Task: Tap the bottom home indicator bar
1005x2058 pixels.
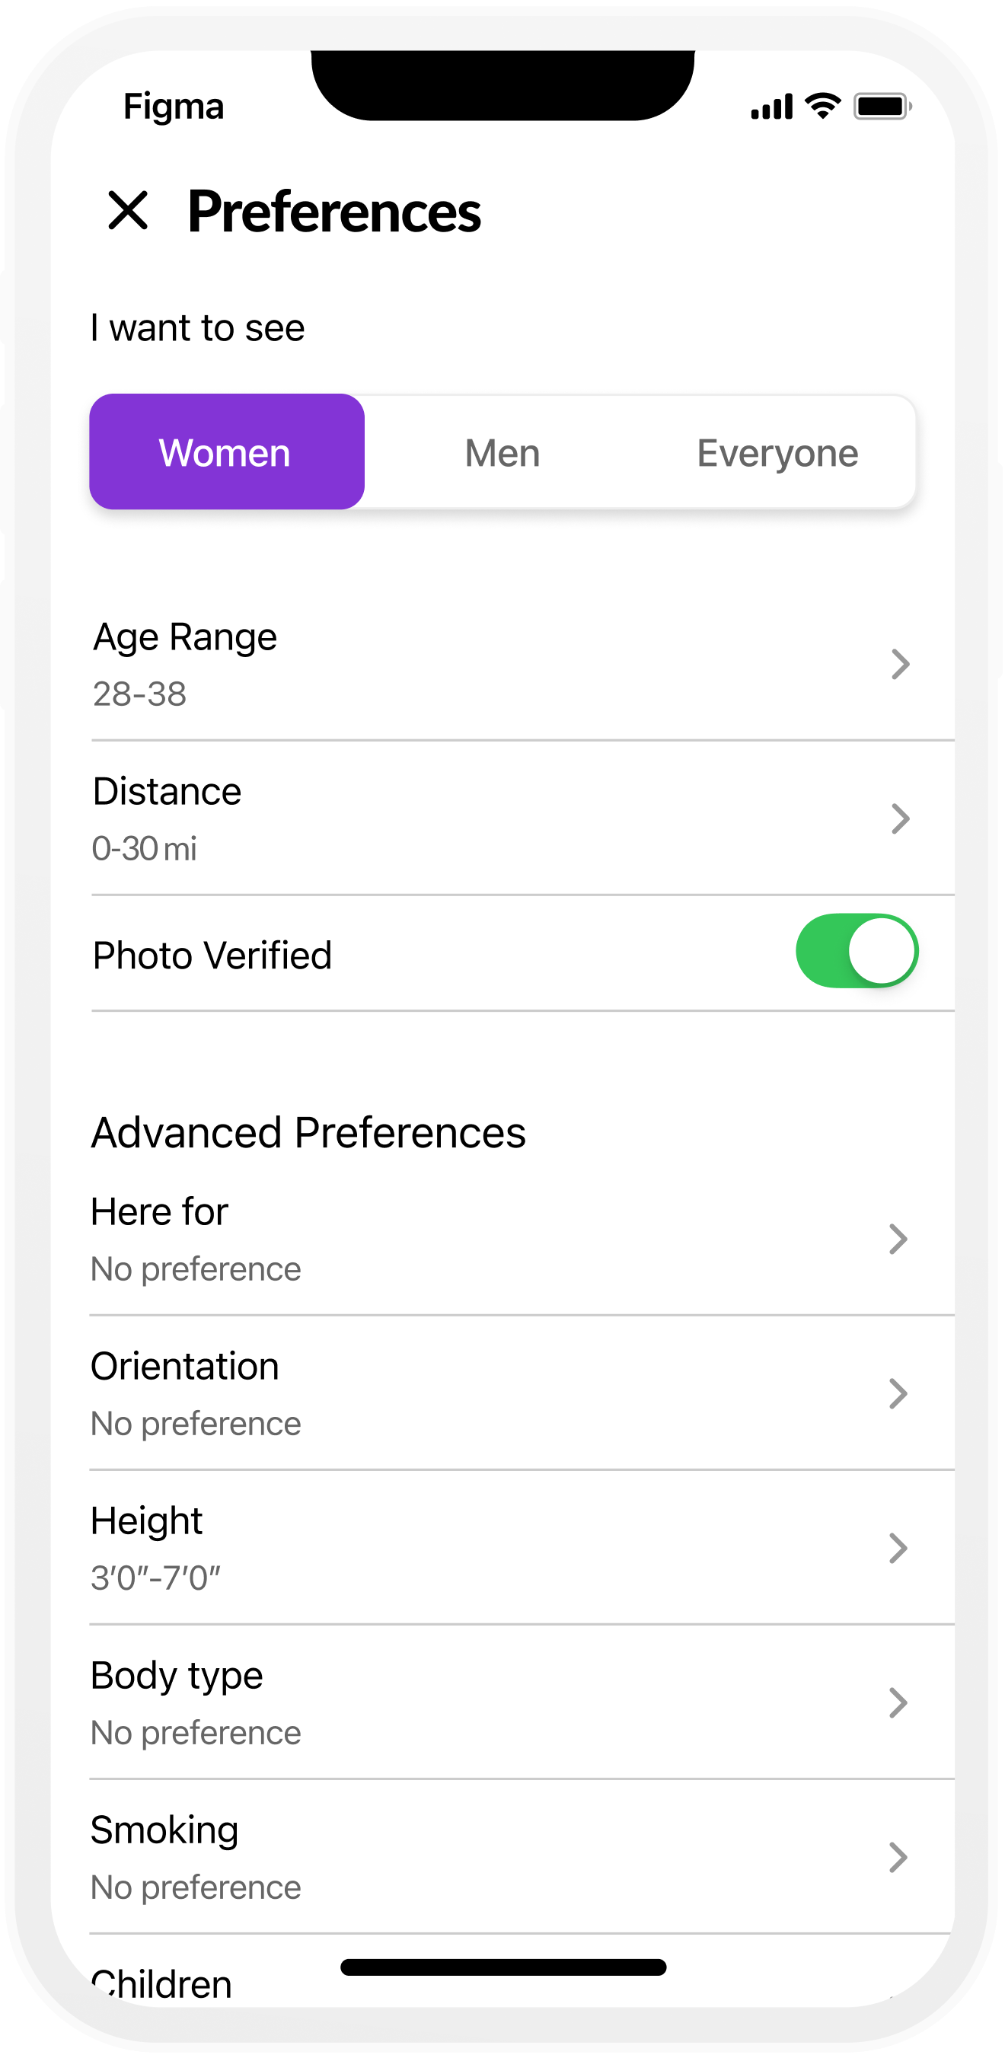Action: pyautogui.click(x=502, y=1967)
